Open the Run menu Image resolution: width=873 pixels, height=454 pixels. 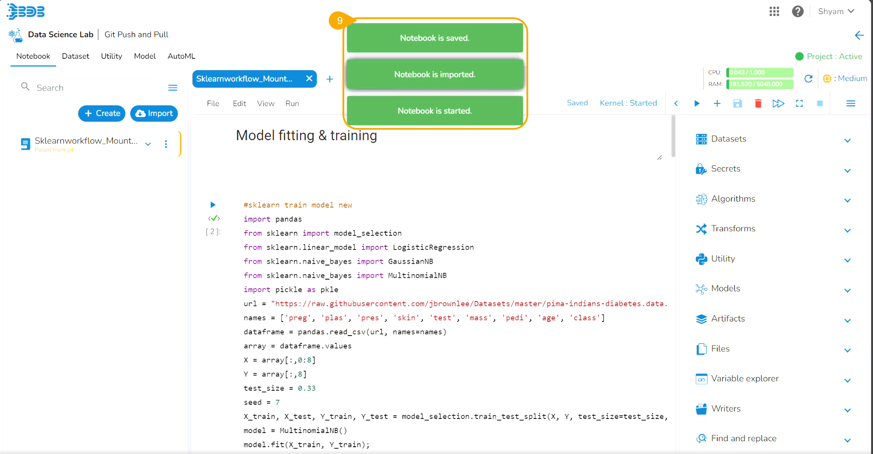tap(292, 103)
